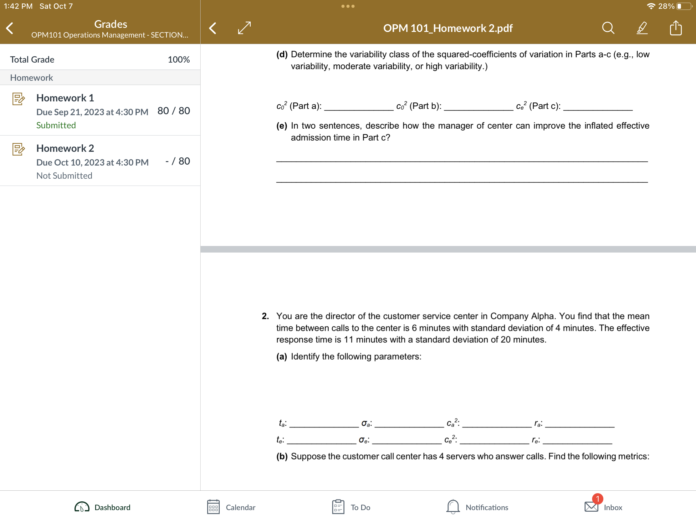Tap the OPM 101_Homework 2.pdf title
The height and width of the screenshot is (522, 696).
click(x=448, y=28)
